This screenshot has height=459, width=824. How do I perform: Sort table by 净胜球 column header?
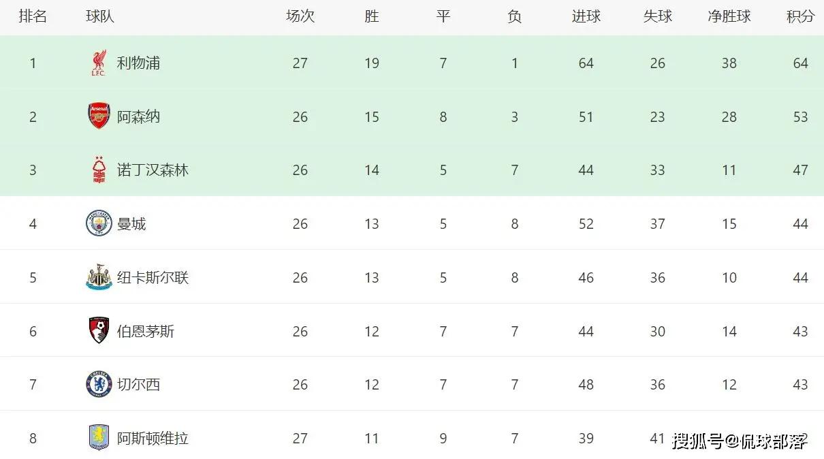point(729,16)
